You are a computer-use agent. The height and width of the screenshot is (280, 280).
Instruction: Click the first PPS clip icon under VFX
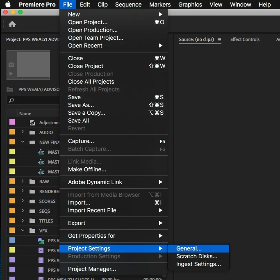[x=41, y=241]
